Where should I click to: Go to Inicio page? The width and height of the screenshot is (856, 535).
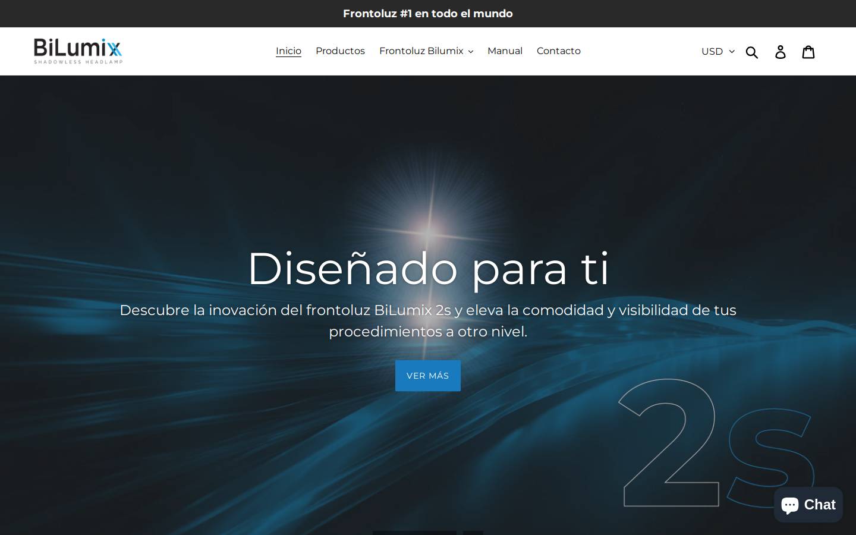pyautogui.click(x=288, y=51)
